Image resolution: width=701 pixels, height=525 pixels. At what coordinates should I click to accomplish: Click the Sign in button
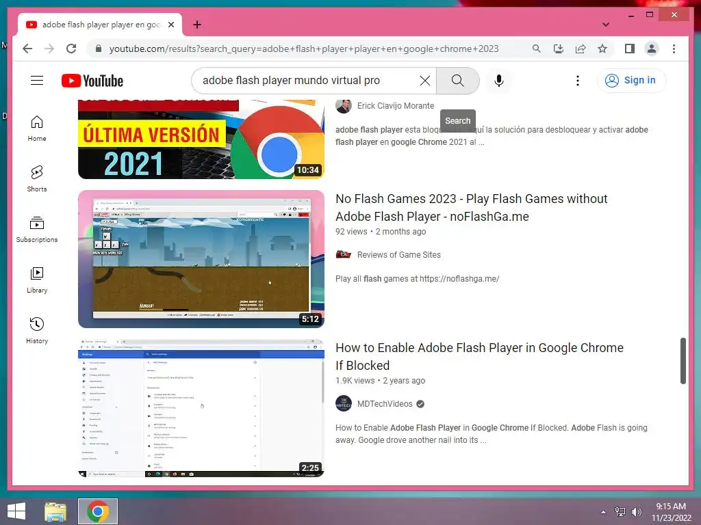[631, 81]
